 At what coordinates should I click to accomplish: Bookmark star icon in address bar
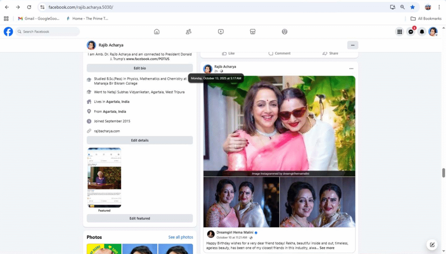(x=412, y=7)
